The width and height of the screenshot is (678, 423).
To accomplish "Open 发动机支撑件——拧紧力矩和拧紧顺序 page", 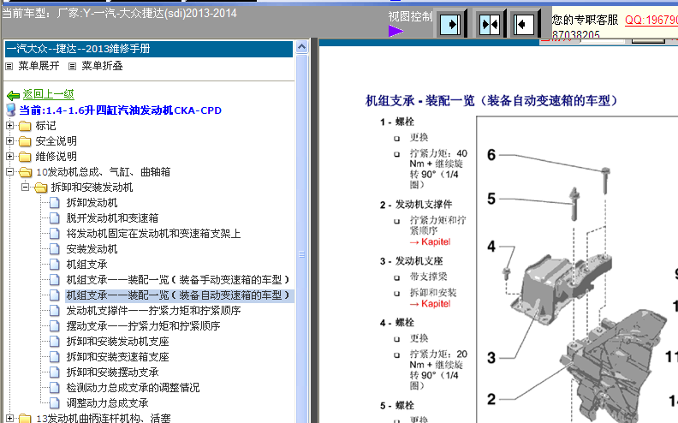I will click(153, 311).
